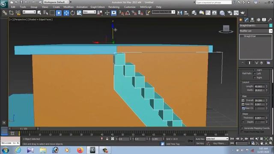The image size is (274, 154).
Task: Click the Use Pivot Point Center icon
Action: 100,13
